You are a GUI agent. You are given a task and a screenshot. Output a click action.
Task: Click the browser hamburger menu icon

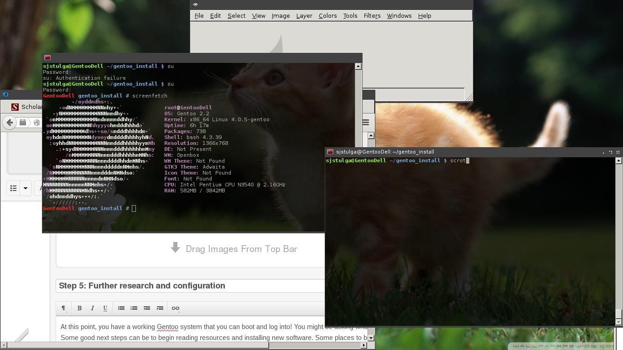366,123
